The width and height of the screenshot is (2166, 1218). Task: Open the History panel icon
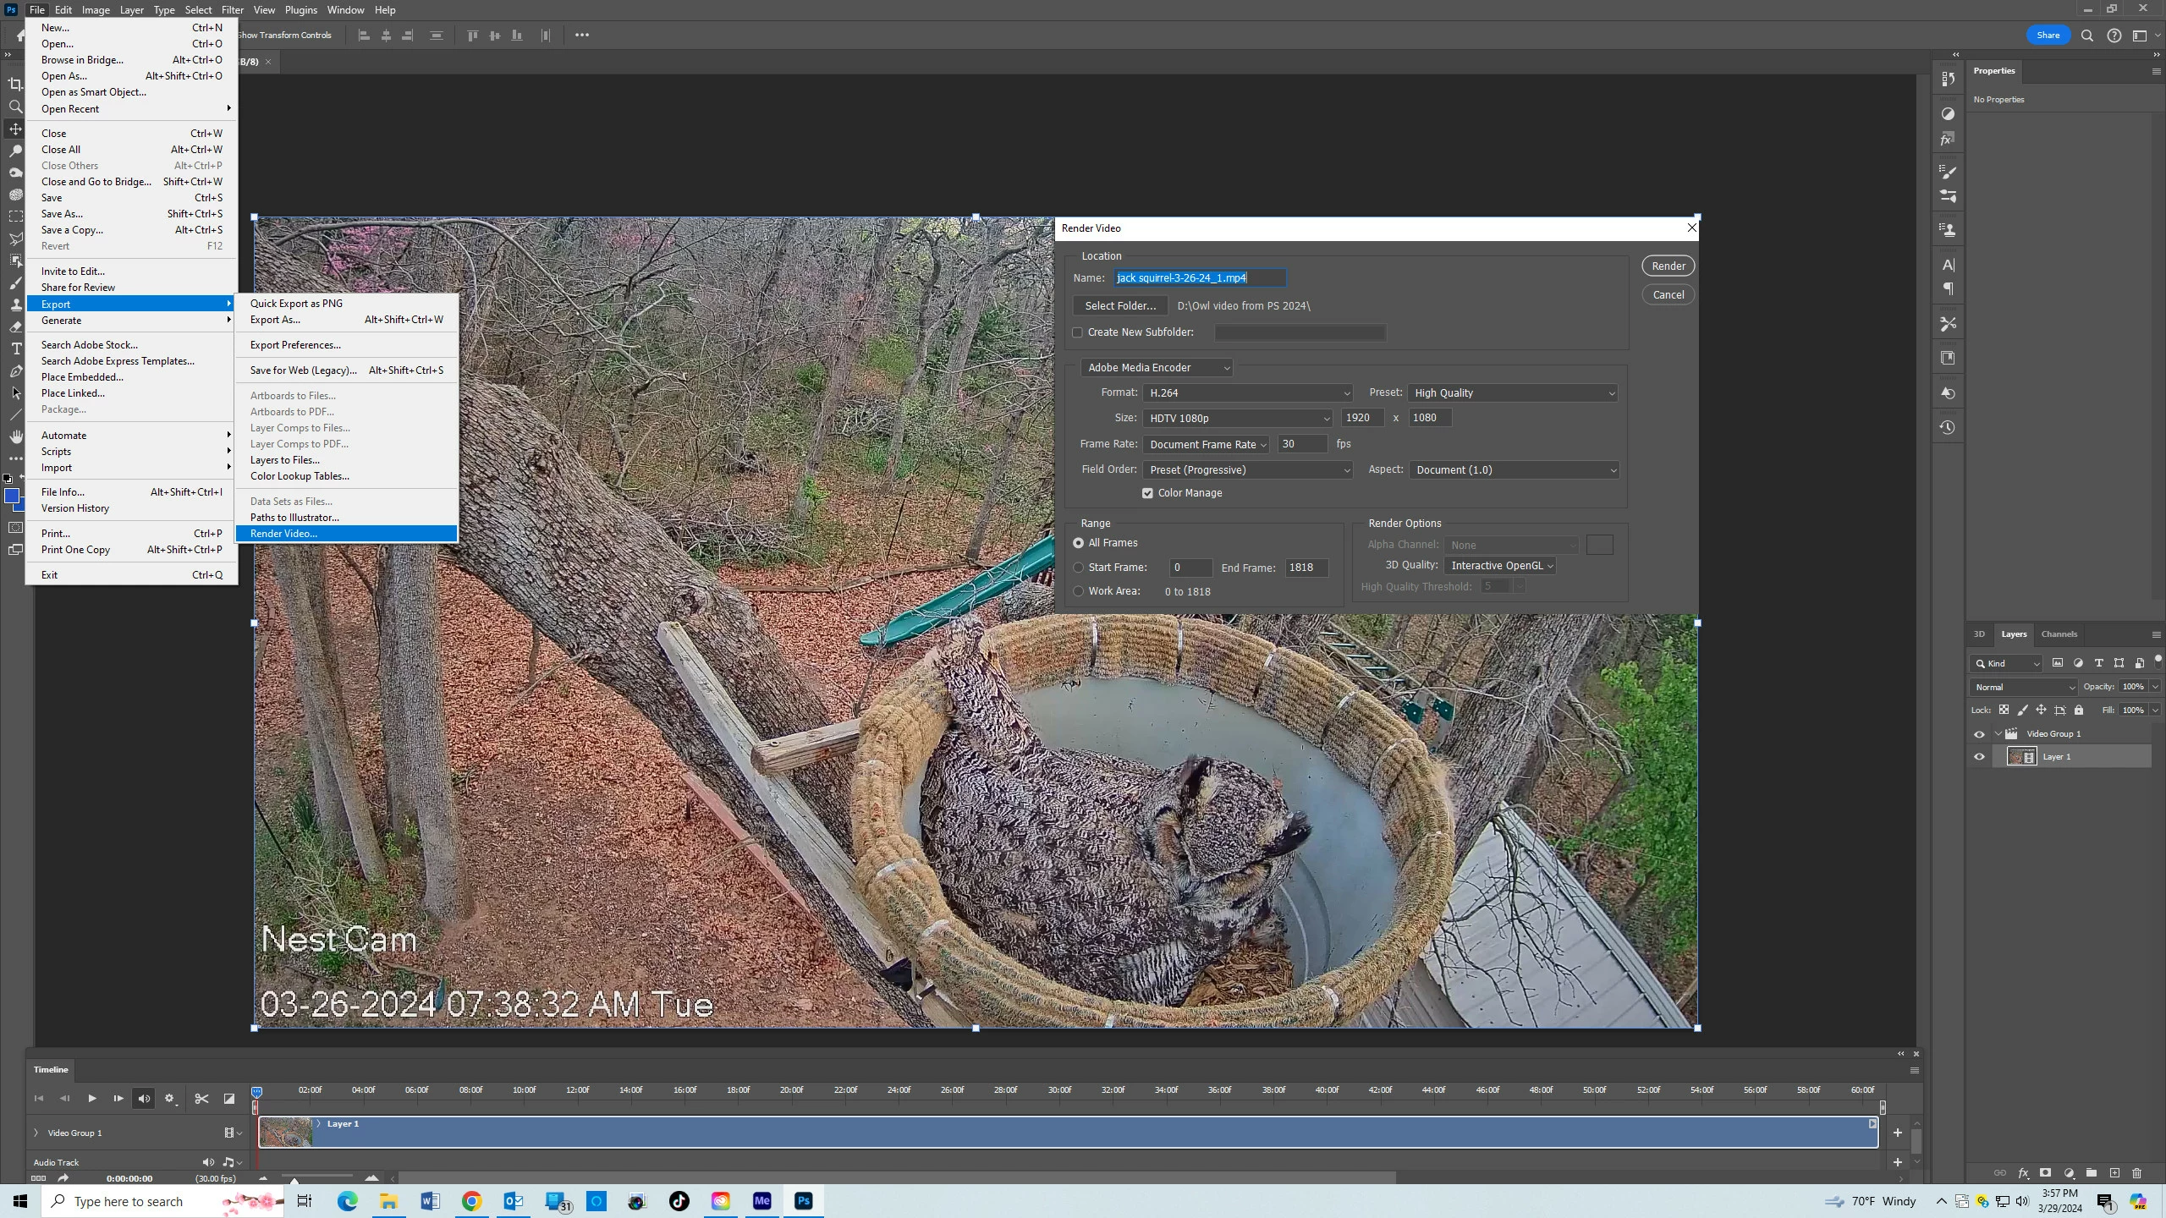tap(1948, 427)
